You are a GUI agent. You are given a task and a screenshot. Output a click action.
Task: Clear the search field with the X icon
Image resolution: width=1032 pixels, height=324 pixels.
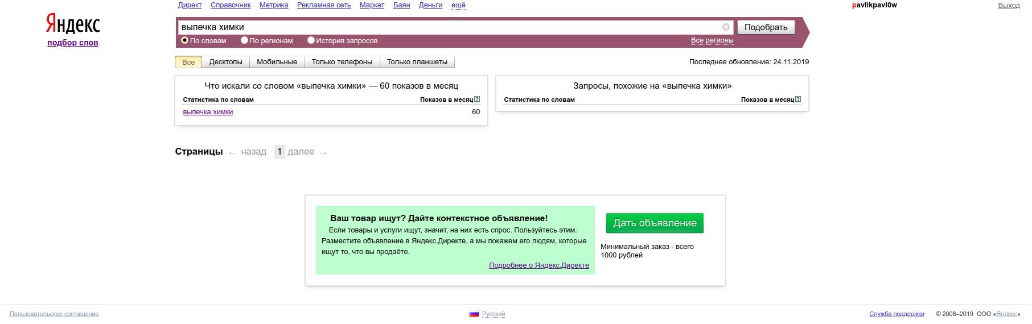[726, 27]
